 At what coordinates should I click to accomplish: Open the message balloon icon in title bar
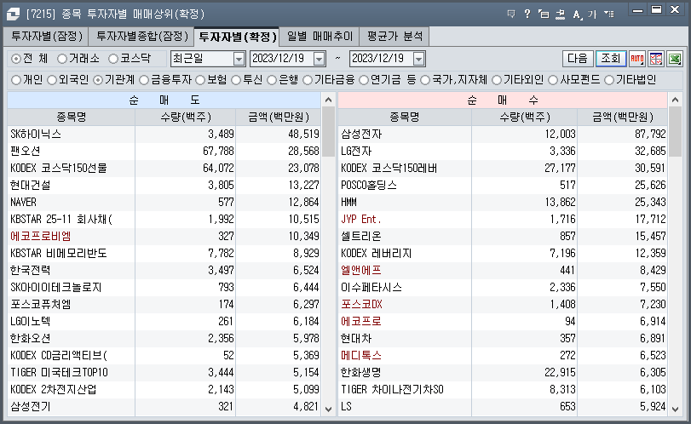(x=511, y=14)
